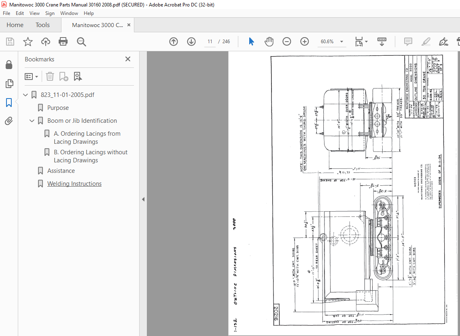460x336 pixels.
Task: Open the Sign menu
Action: pyautogui.click(x=50, y=13)
